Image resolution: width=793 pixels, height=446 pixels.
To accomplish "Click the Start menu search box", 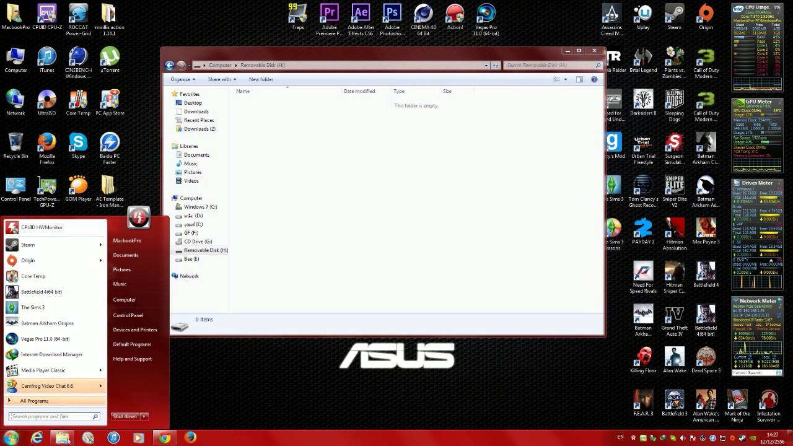I will (54, 416).
